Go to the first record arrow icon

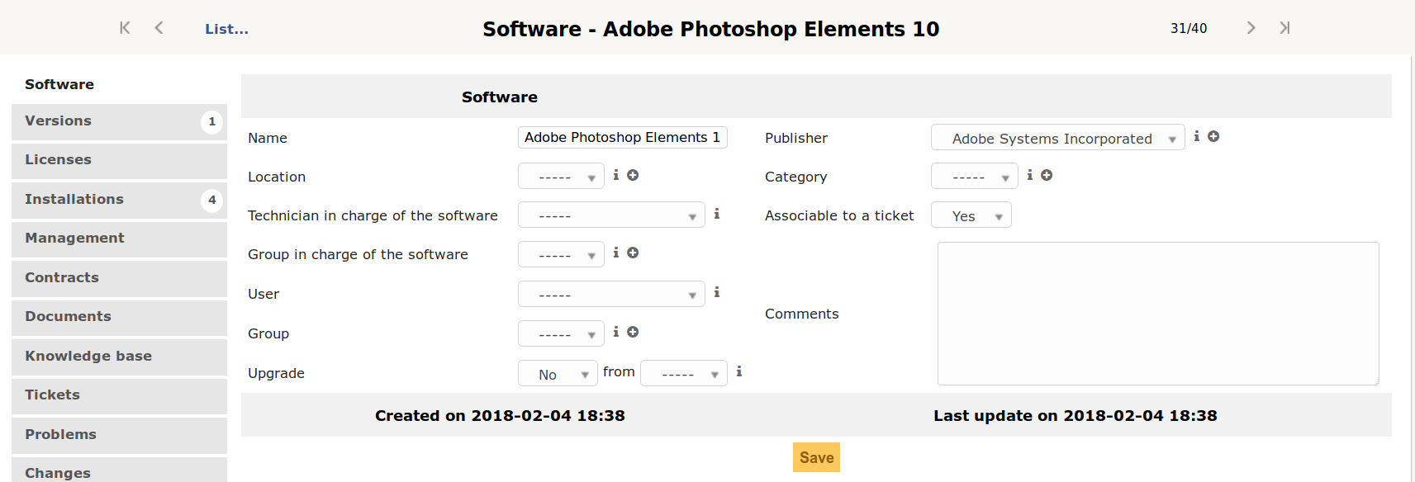tap(125, 28)
